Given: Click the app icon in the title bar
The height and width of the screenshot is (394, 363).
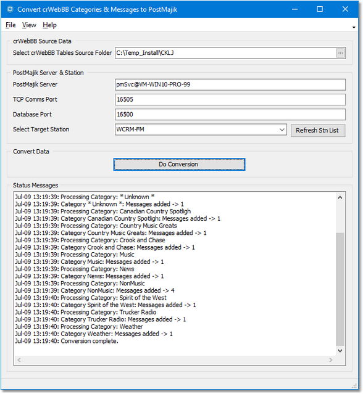Looking at the screenshot, I should [x=10, y=9].
